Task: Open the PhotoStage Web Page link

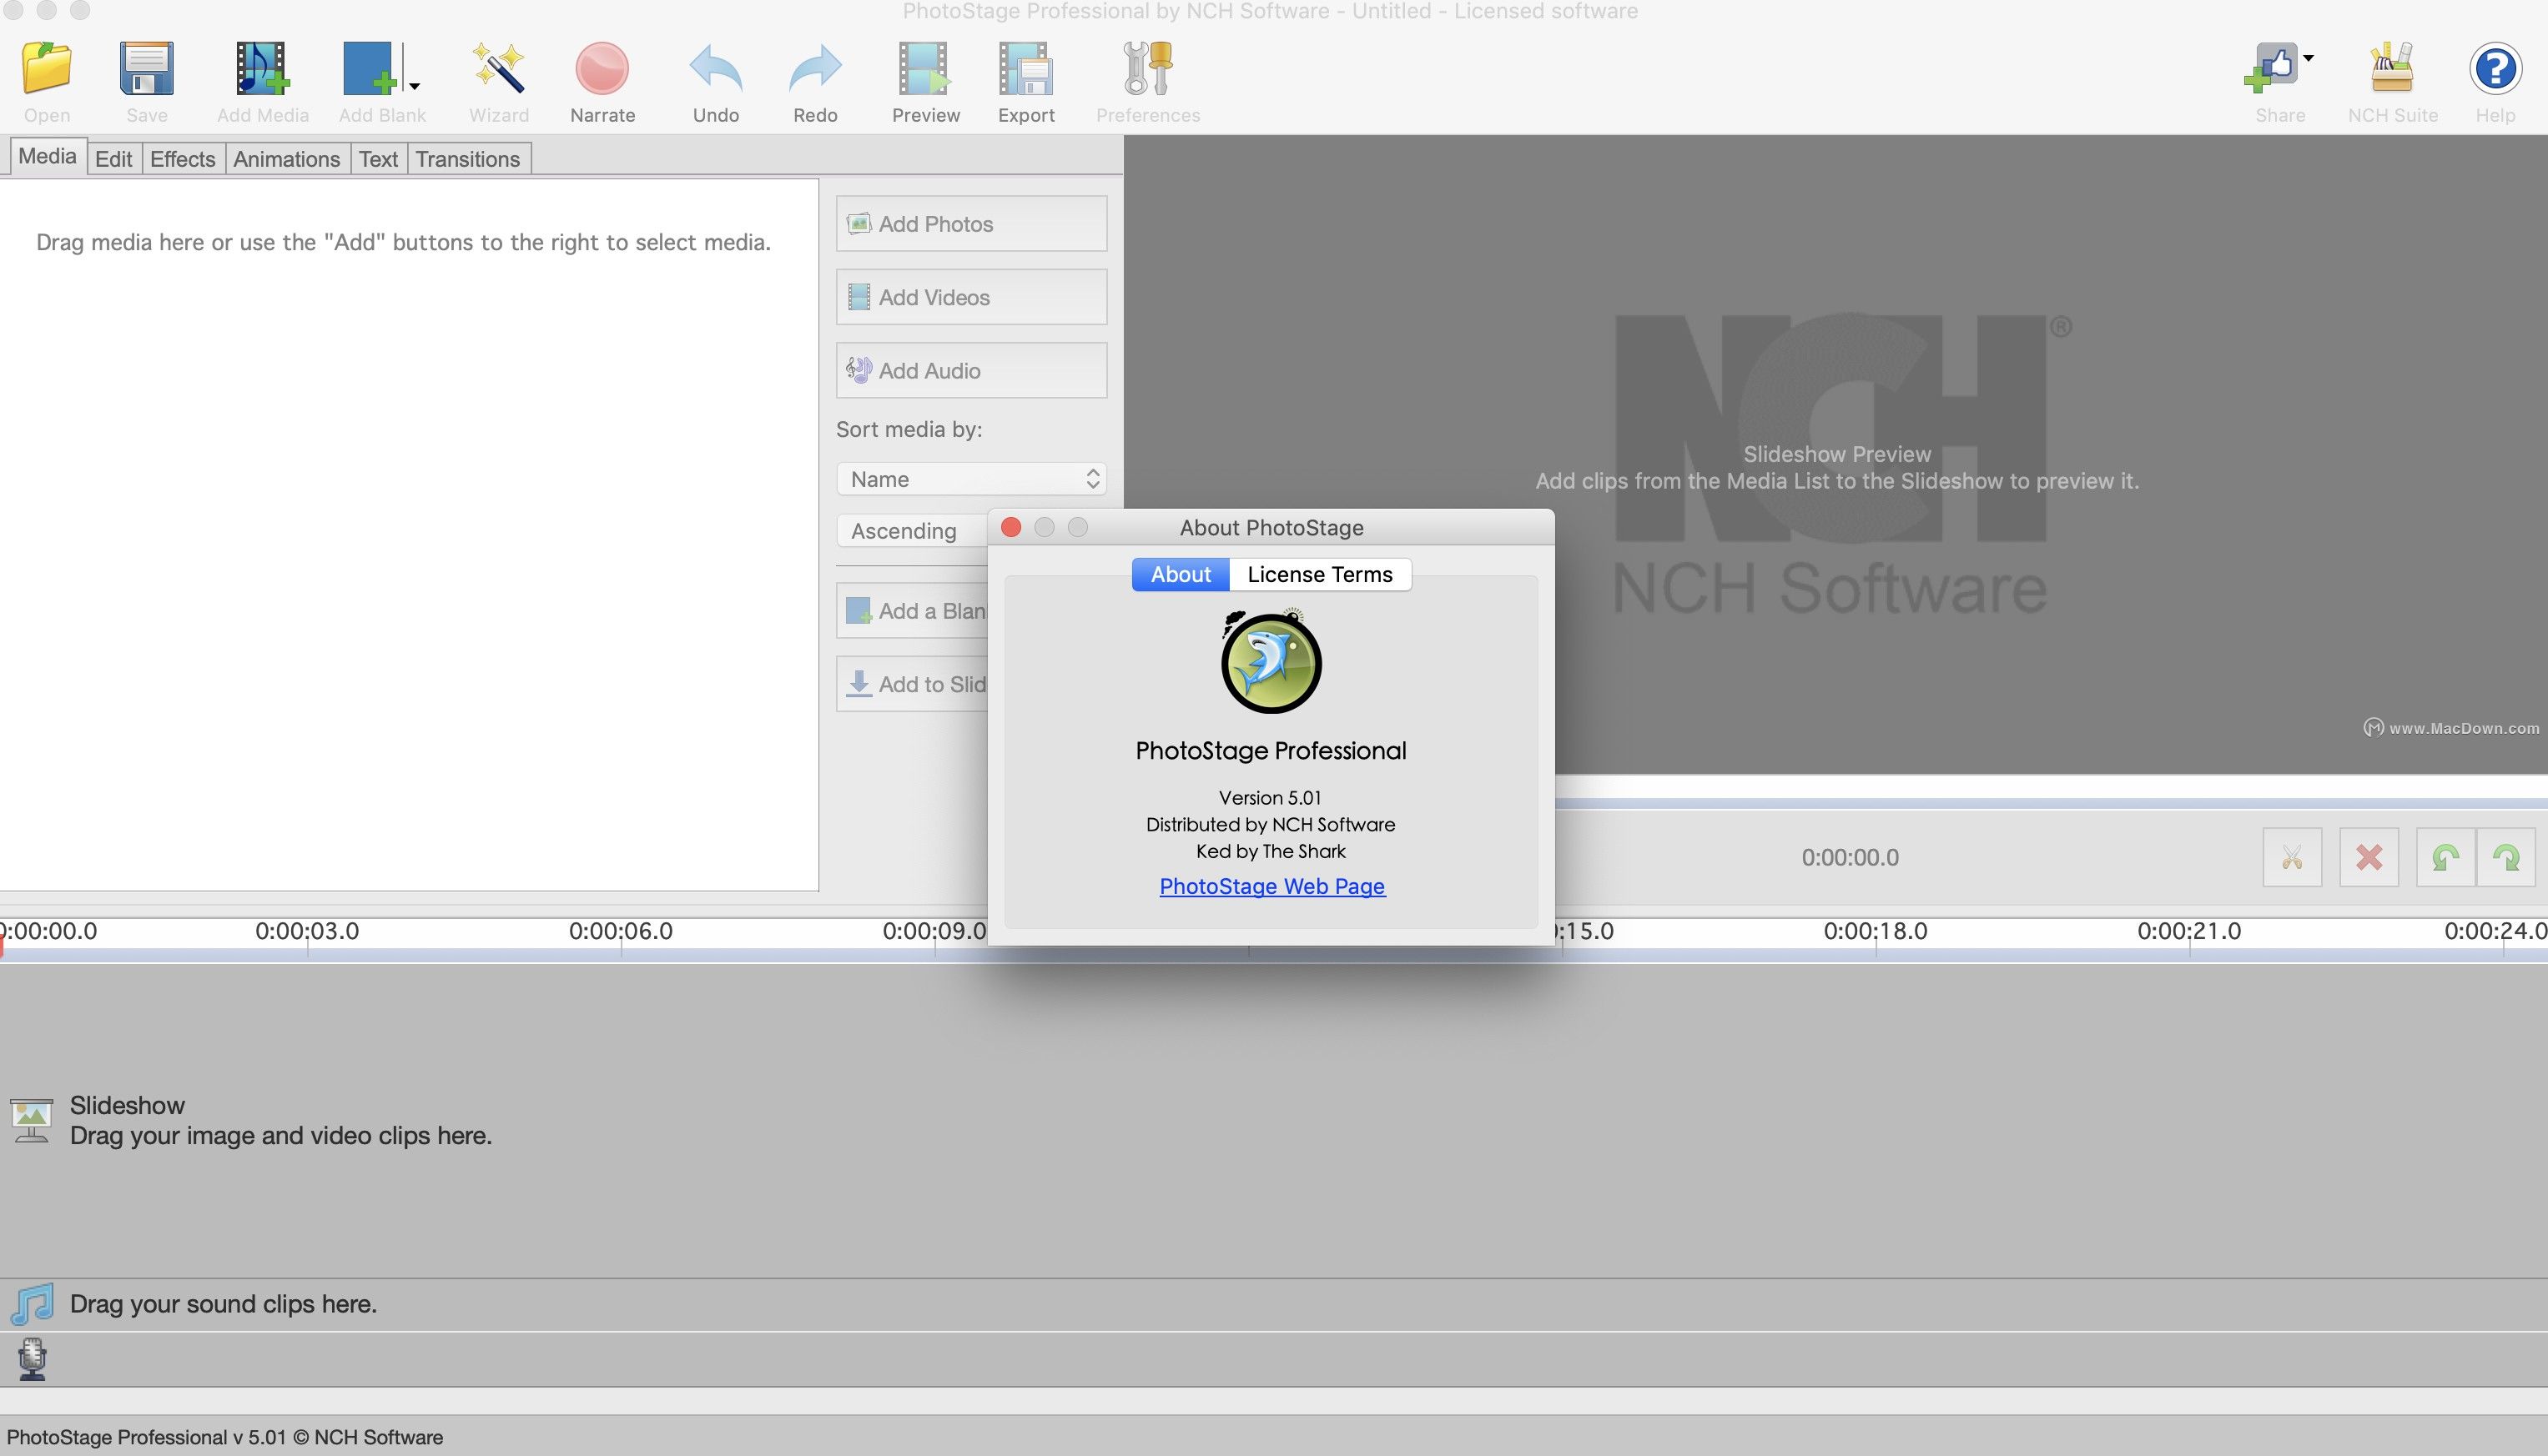Action: tap(1271, 886)
